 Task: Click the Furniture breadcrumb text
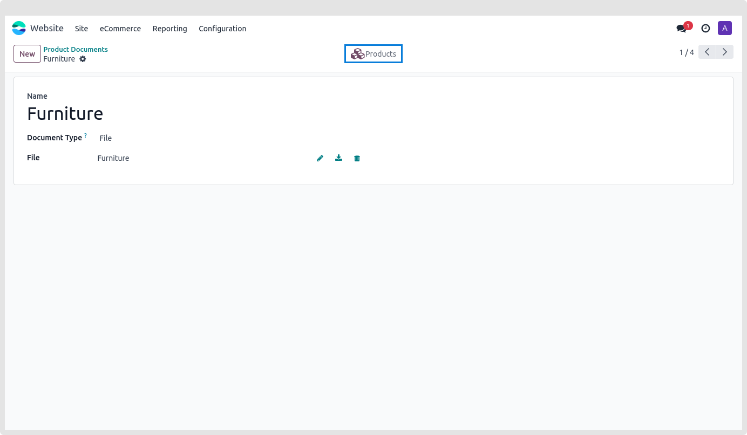coord(59,59)
